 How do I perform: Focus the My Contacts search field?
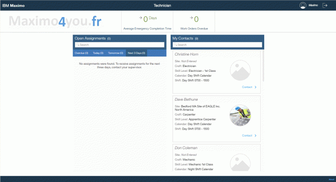(217, 45)
